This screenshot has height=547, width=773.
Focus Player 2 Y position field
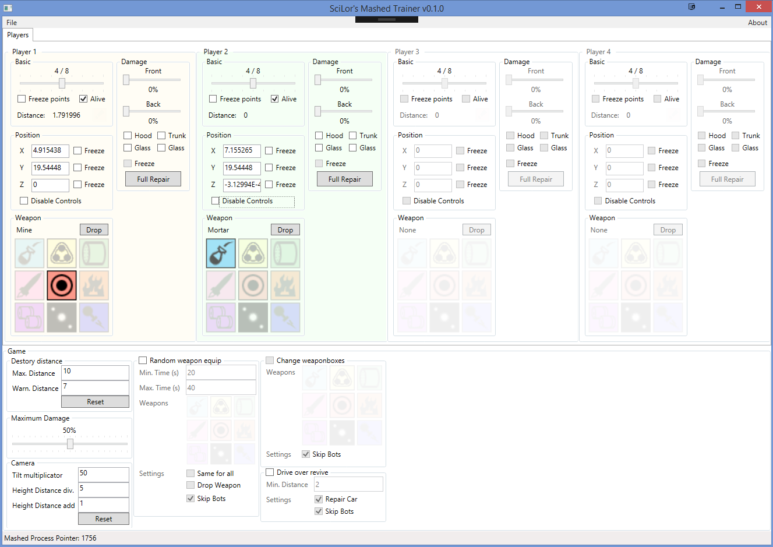[x=242, y=168]
